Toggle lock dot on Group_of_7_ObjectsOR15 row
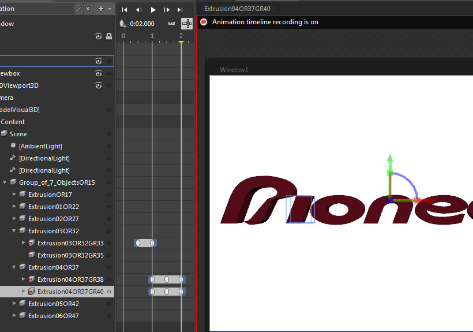473x332 pixels. 109,182
